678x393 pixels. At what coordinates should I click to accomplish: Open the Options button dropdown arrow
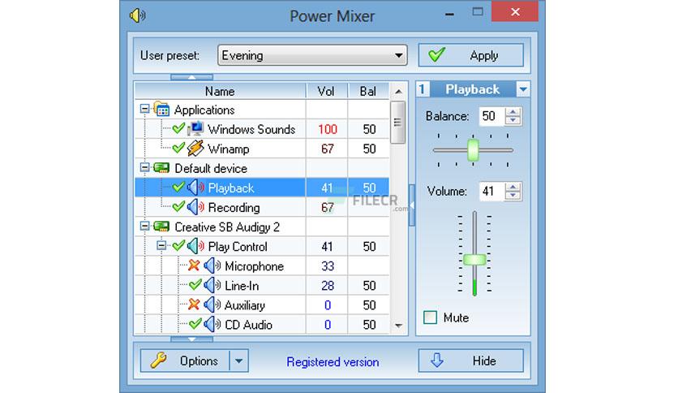[239, 361]
